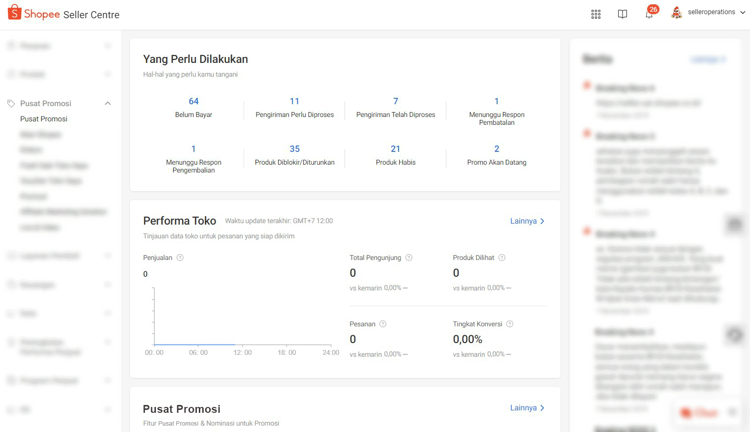Open the selleroperations account dropdown arrow
Screen dimensions: 750x432
[743, 12]
